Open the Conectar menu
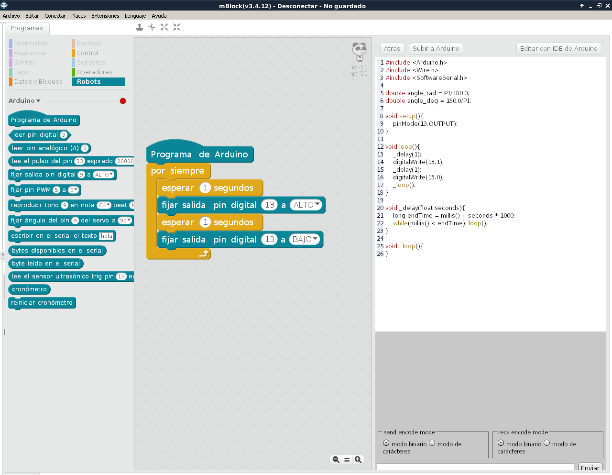This screenshot has width=612, height=475. 55,15
